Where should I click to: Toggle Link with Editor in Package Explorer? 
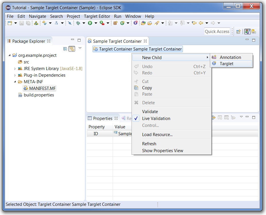pos(72,49)
